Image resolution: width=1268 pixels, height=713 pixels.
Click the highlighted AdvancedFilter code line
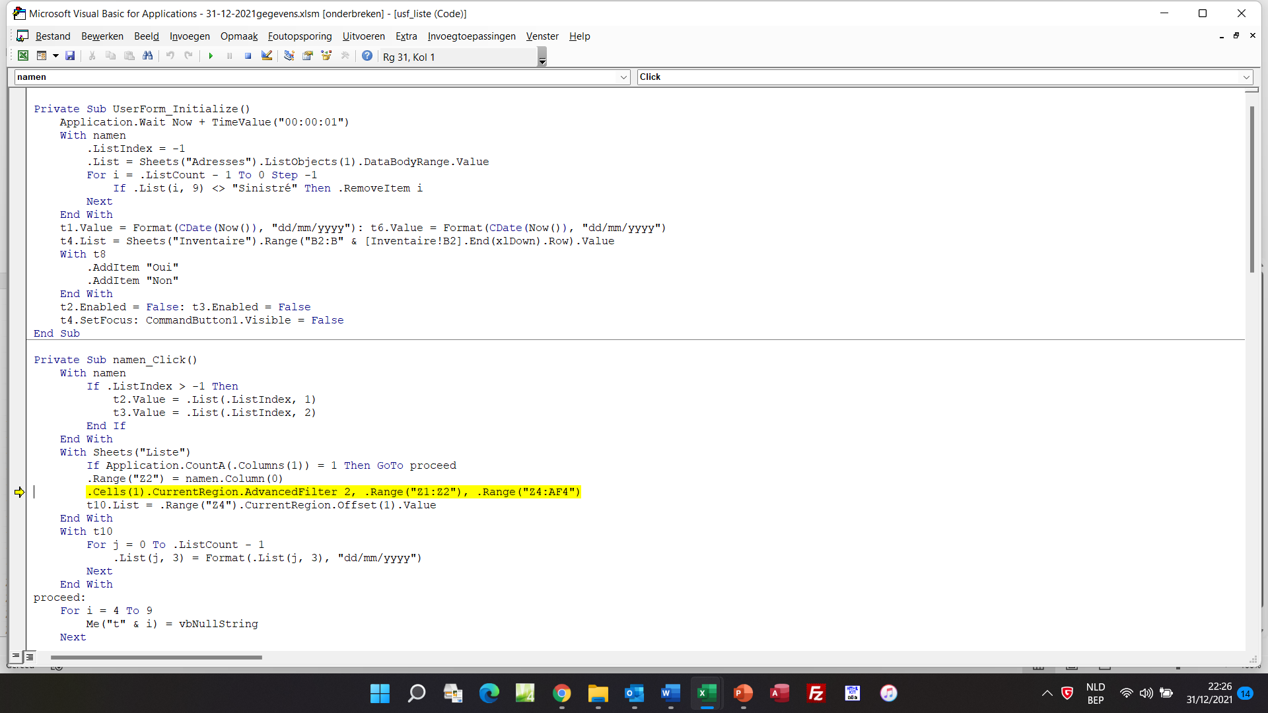334,492
